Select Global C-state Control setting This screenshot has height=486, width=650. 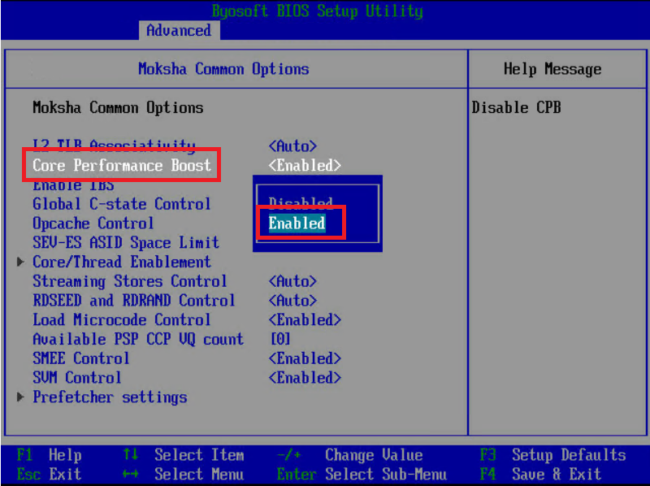[121, 204]
